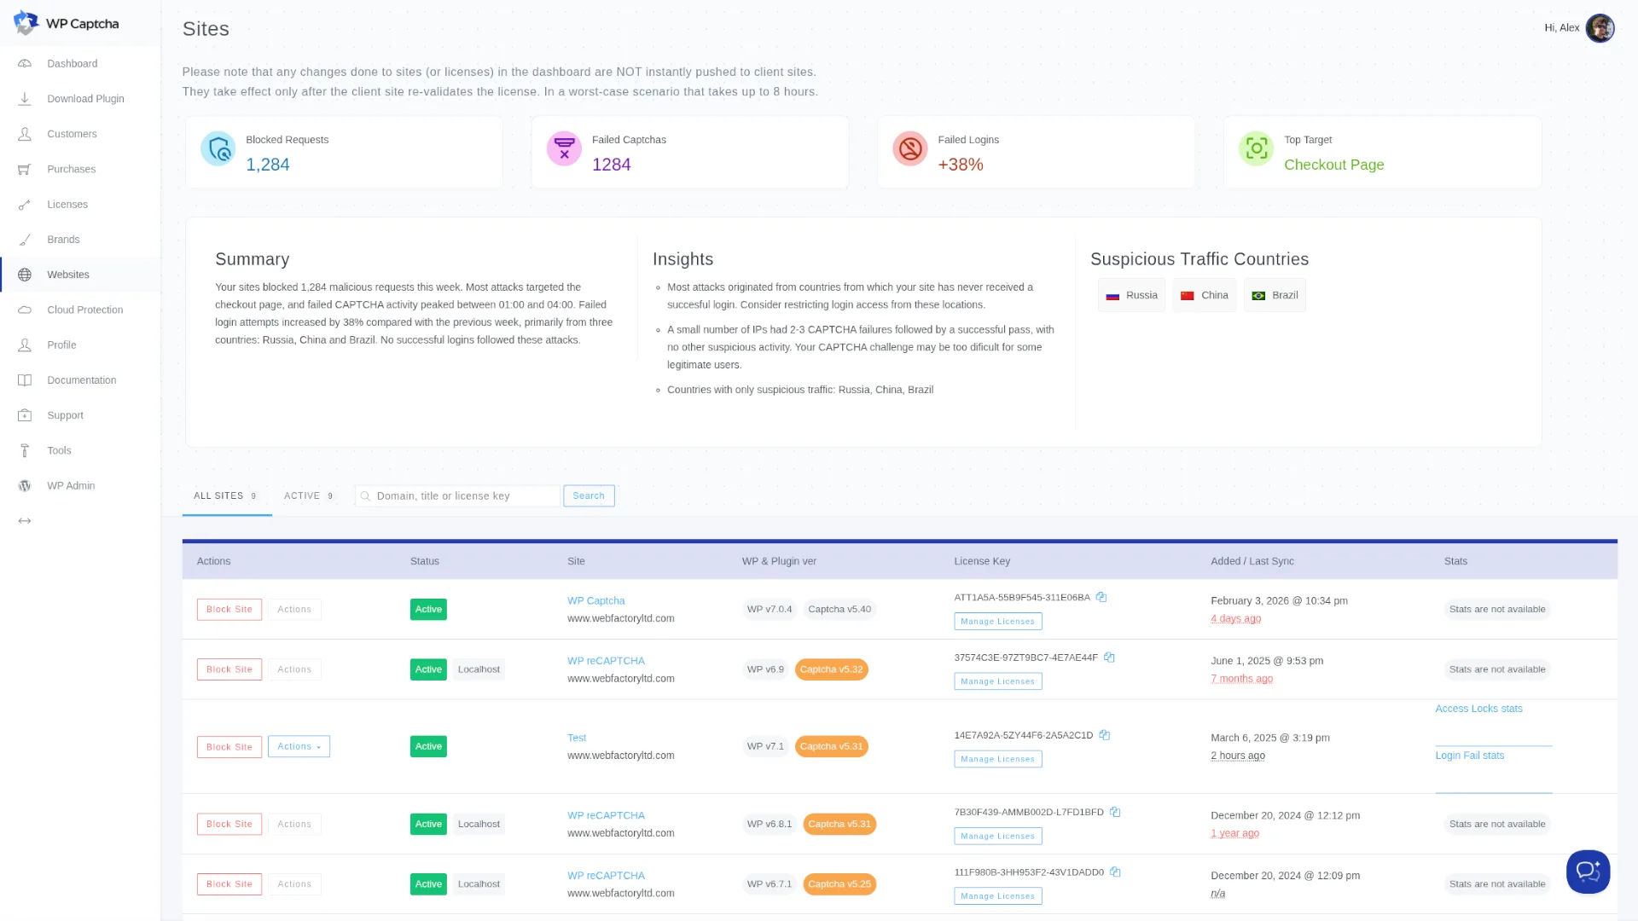Screen dimensions: 1638x921
Task: Select the Brazil country chip
Action: pyautogui.click(x=1275, y=296)
